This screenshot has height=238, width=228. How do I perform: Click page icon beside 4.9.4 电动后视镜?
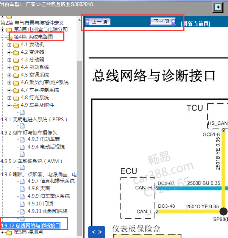(22, 147)
